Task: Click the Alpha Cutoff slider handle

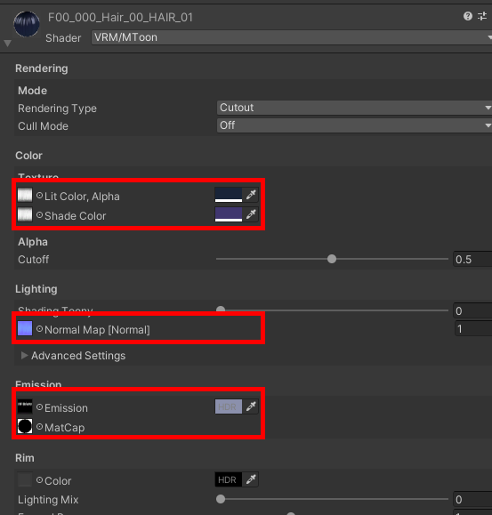Action: tap(332, 259)
